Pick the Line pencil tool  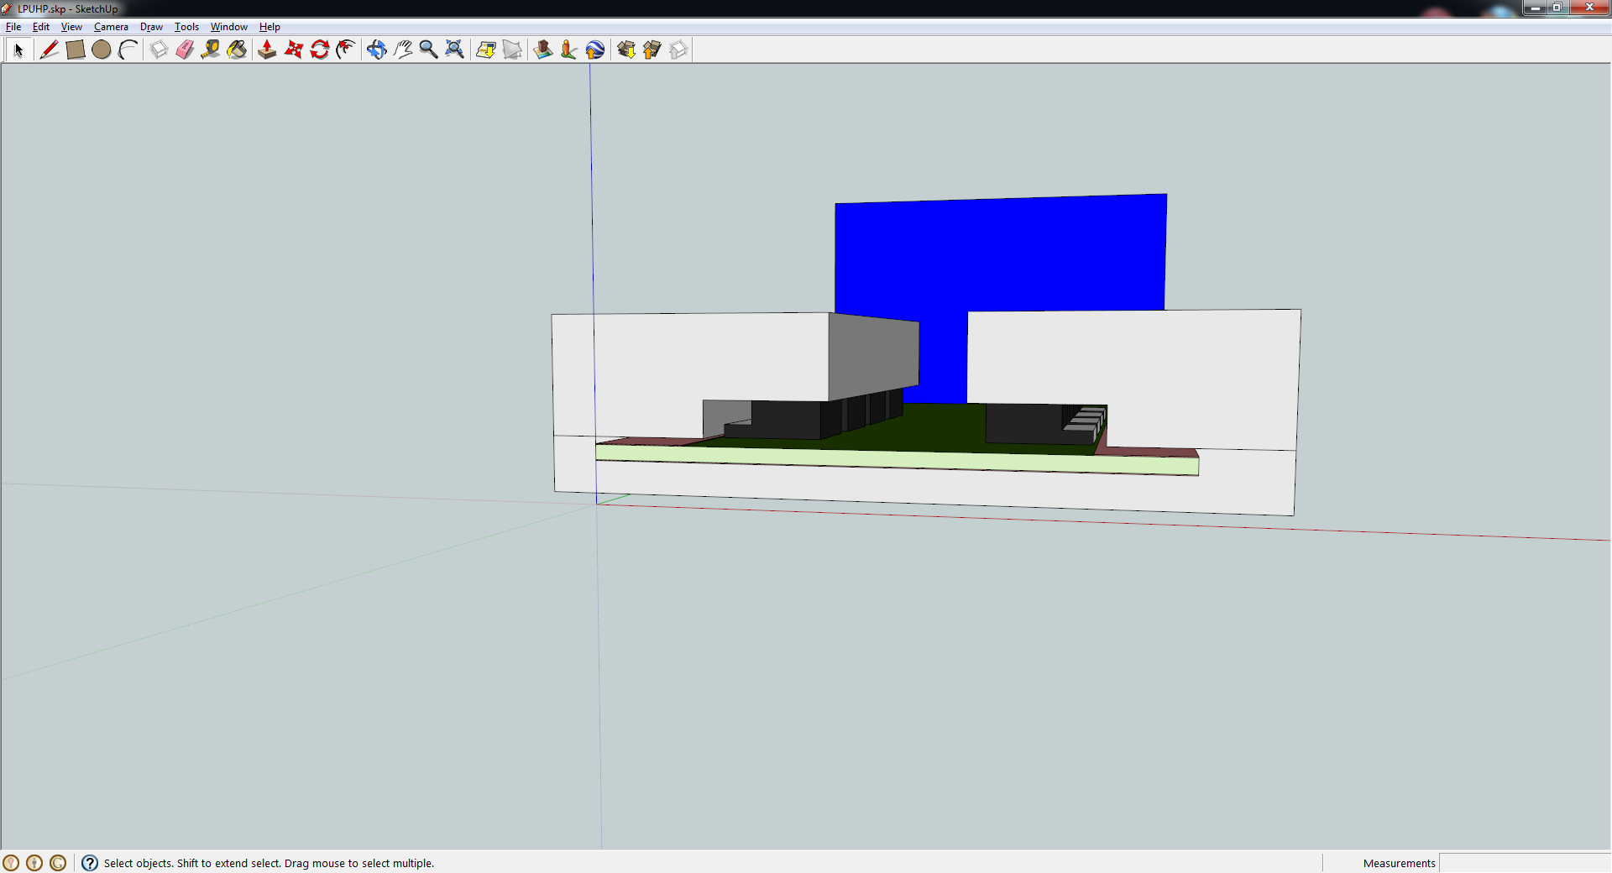[x=49, y=50]
